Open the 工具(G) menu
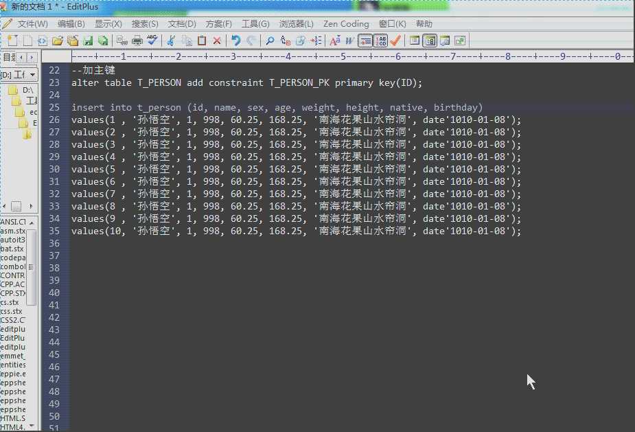This screenshot has width=635, height=432. click(x=255, y=24)
